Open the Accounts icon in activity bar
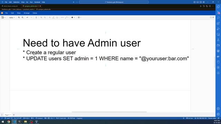The height and width of the screenshot is (124, 221). point(218,109)
